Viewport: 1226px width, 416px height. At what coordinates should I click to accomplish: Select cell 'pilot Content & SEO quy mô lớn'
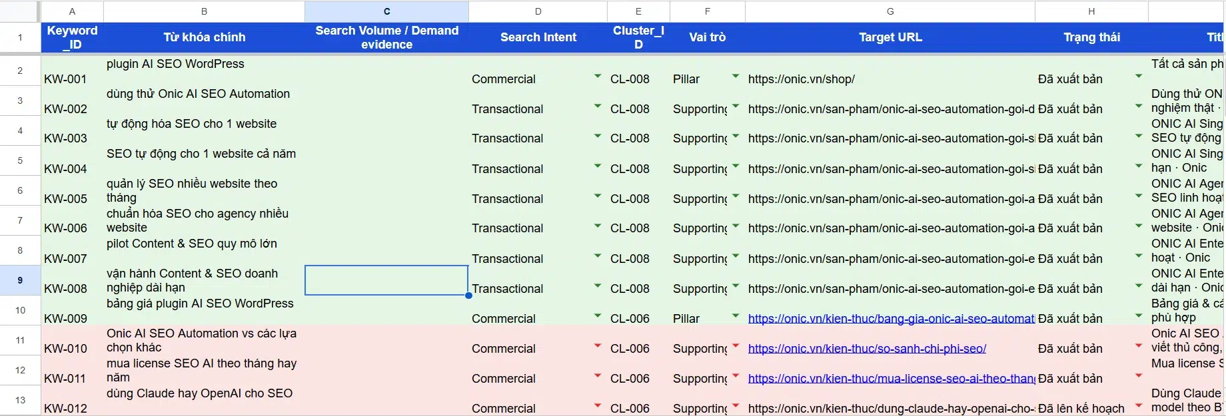[204, 250]
